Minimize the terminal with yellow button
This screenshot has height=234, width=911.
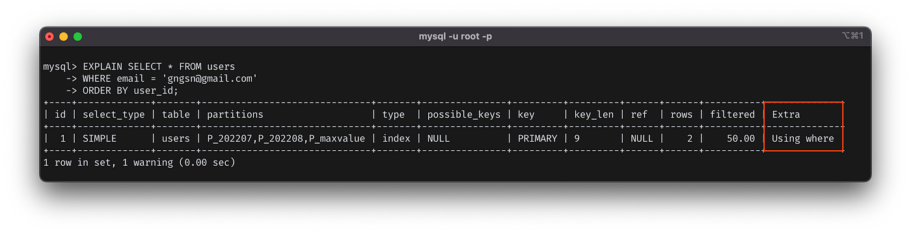coord(64,36)
